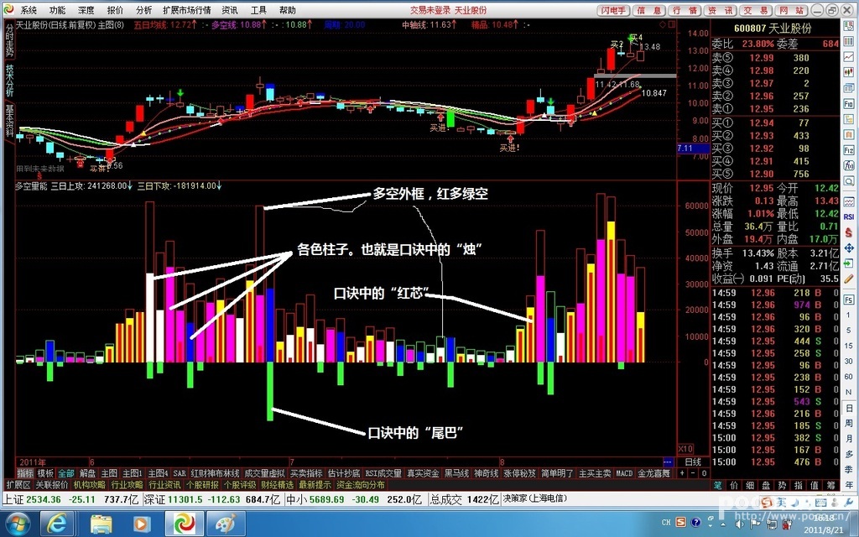Viewport: 859px width, 537px height.
Task: Open the candlestick chart icon in right toolbar
Action: (x=849, y=71)
